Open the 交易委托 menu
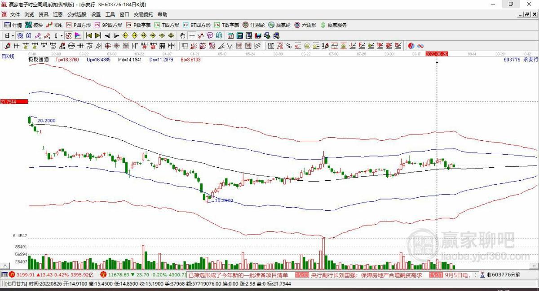This screenshot has width=539, height=291. coord(143,14)
